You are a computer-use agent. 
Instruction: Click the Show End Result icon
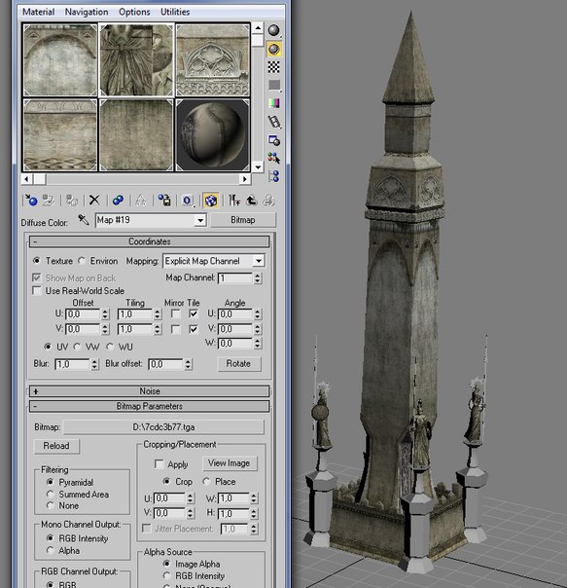(x=234, y=201)
